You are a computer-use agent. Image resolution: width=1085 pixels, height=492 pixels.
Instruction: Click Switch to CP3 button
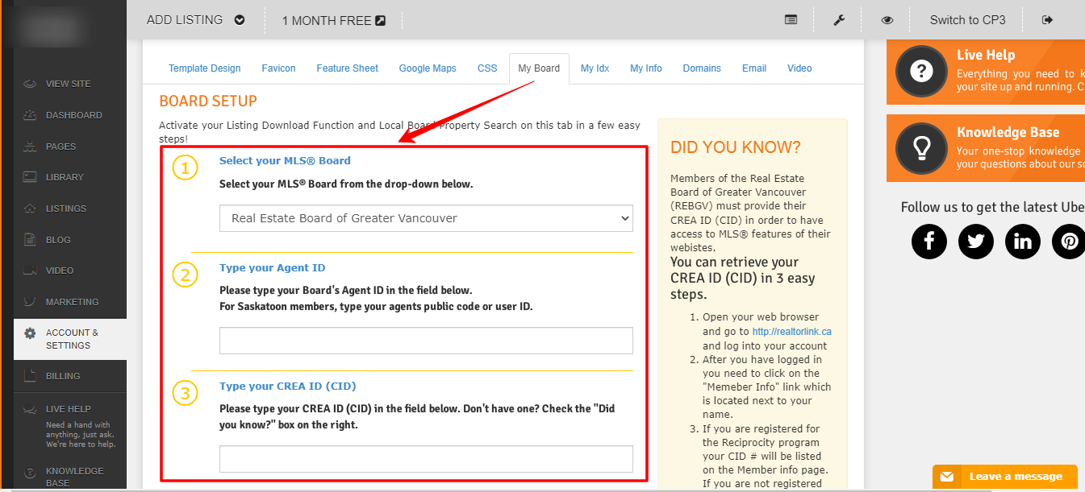(x=967, y=20)
